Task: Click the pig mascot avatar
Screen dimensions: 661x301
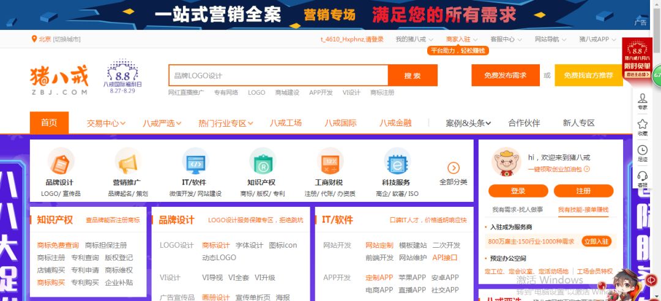Action: coord(506,162)
